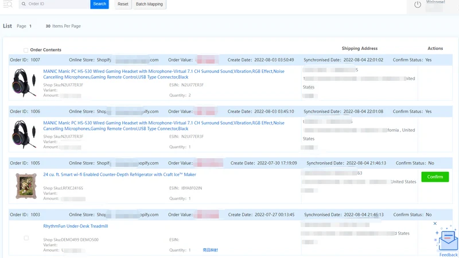This screenshot has height=258, width=459.
Task: Open the 24 cu. ft. Refrigerator product link
Action: pyautogui.click(x=119, y=174)
